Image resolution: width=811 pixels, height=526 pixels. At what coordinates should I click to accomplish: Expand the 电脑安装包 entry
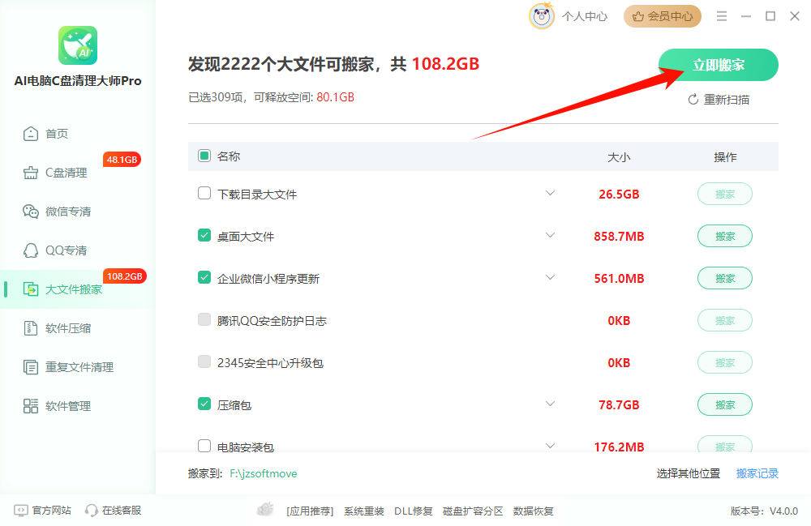(x=551, y=445)
